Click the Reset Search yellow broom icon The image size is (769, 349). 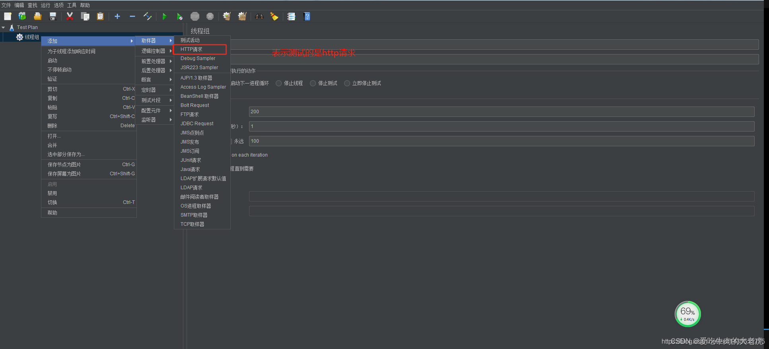(274, 16)
